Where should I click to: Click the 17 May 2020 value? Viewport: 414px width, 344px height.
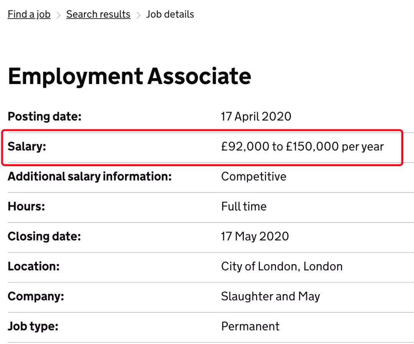click(255, 237)
